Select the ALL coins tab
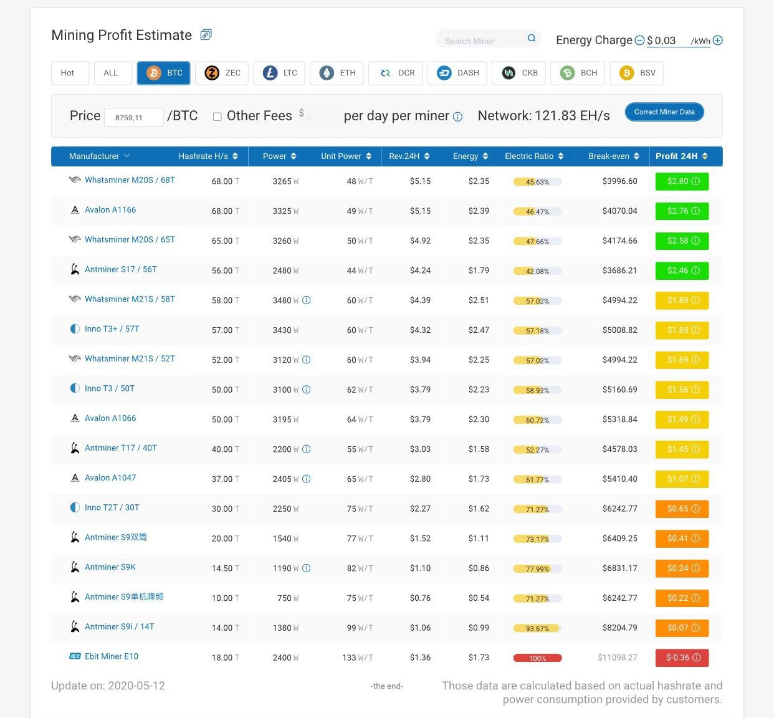Screen dimensions: 774x718 pyautogui.click(x=113, y=73)
